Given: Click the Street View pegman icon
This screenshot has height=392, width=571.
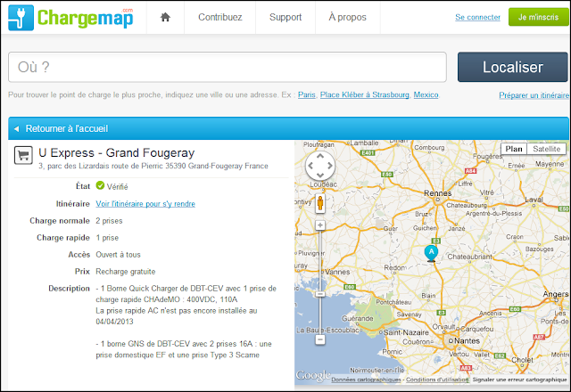Looking at the screenshot, I should (320, 203).
